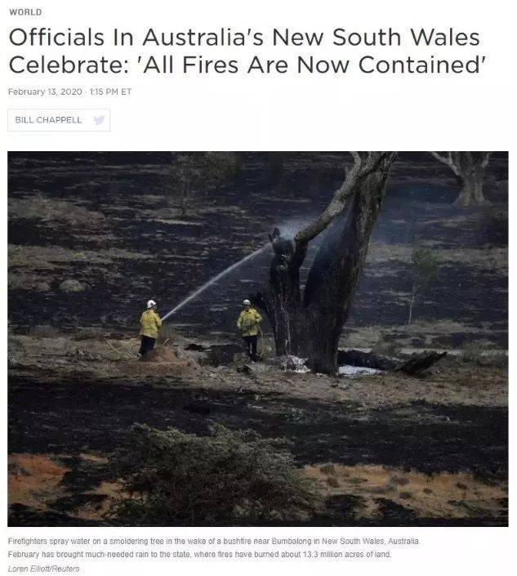Image resolution: width=517 pixels, height=576 pixels.
Task: Click the word 'Officials' in the headline
Action: [x=56, y=37]
